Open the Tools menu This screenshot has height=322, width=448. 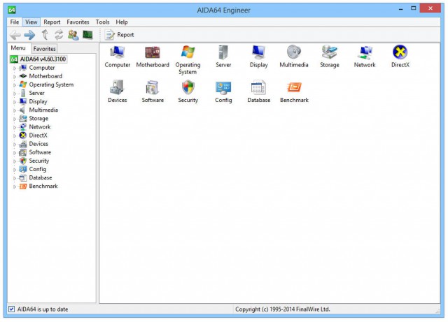(x=103, y=22)
